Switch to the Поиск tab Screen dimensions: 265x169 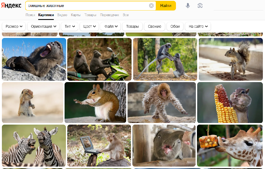pyautogui.click(x=30, y=15)
